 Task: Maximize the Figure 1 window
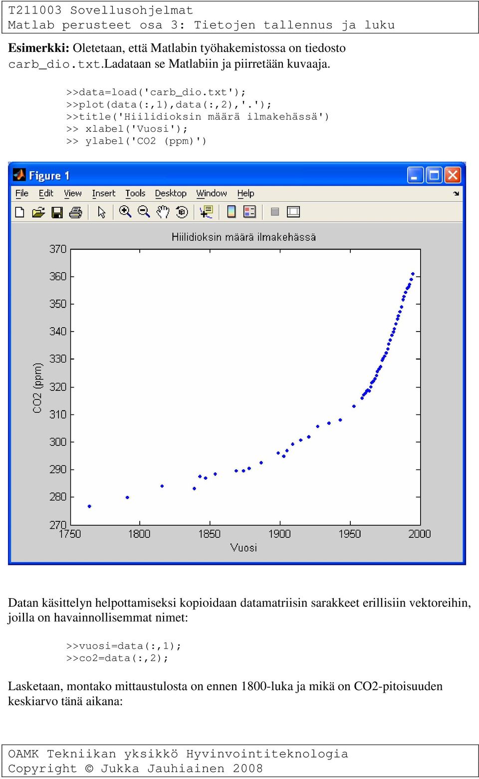pyautogui.click(x=434, y=175)
